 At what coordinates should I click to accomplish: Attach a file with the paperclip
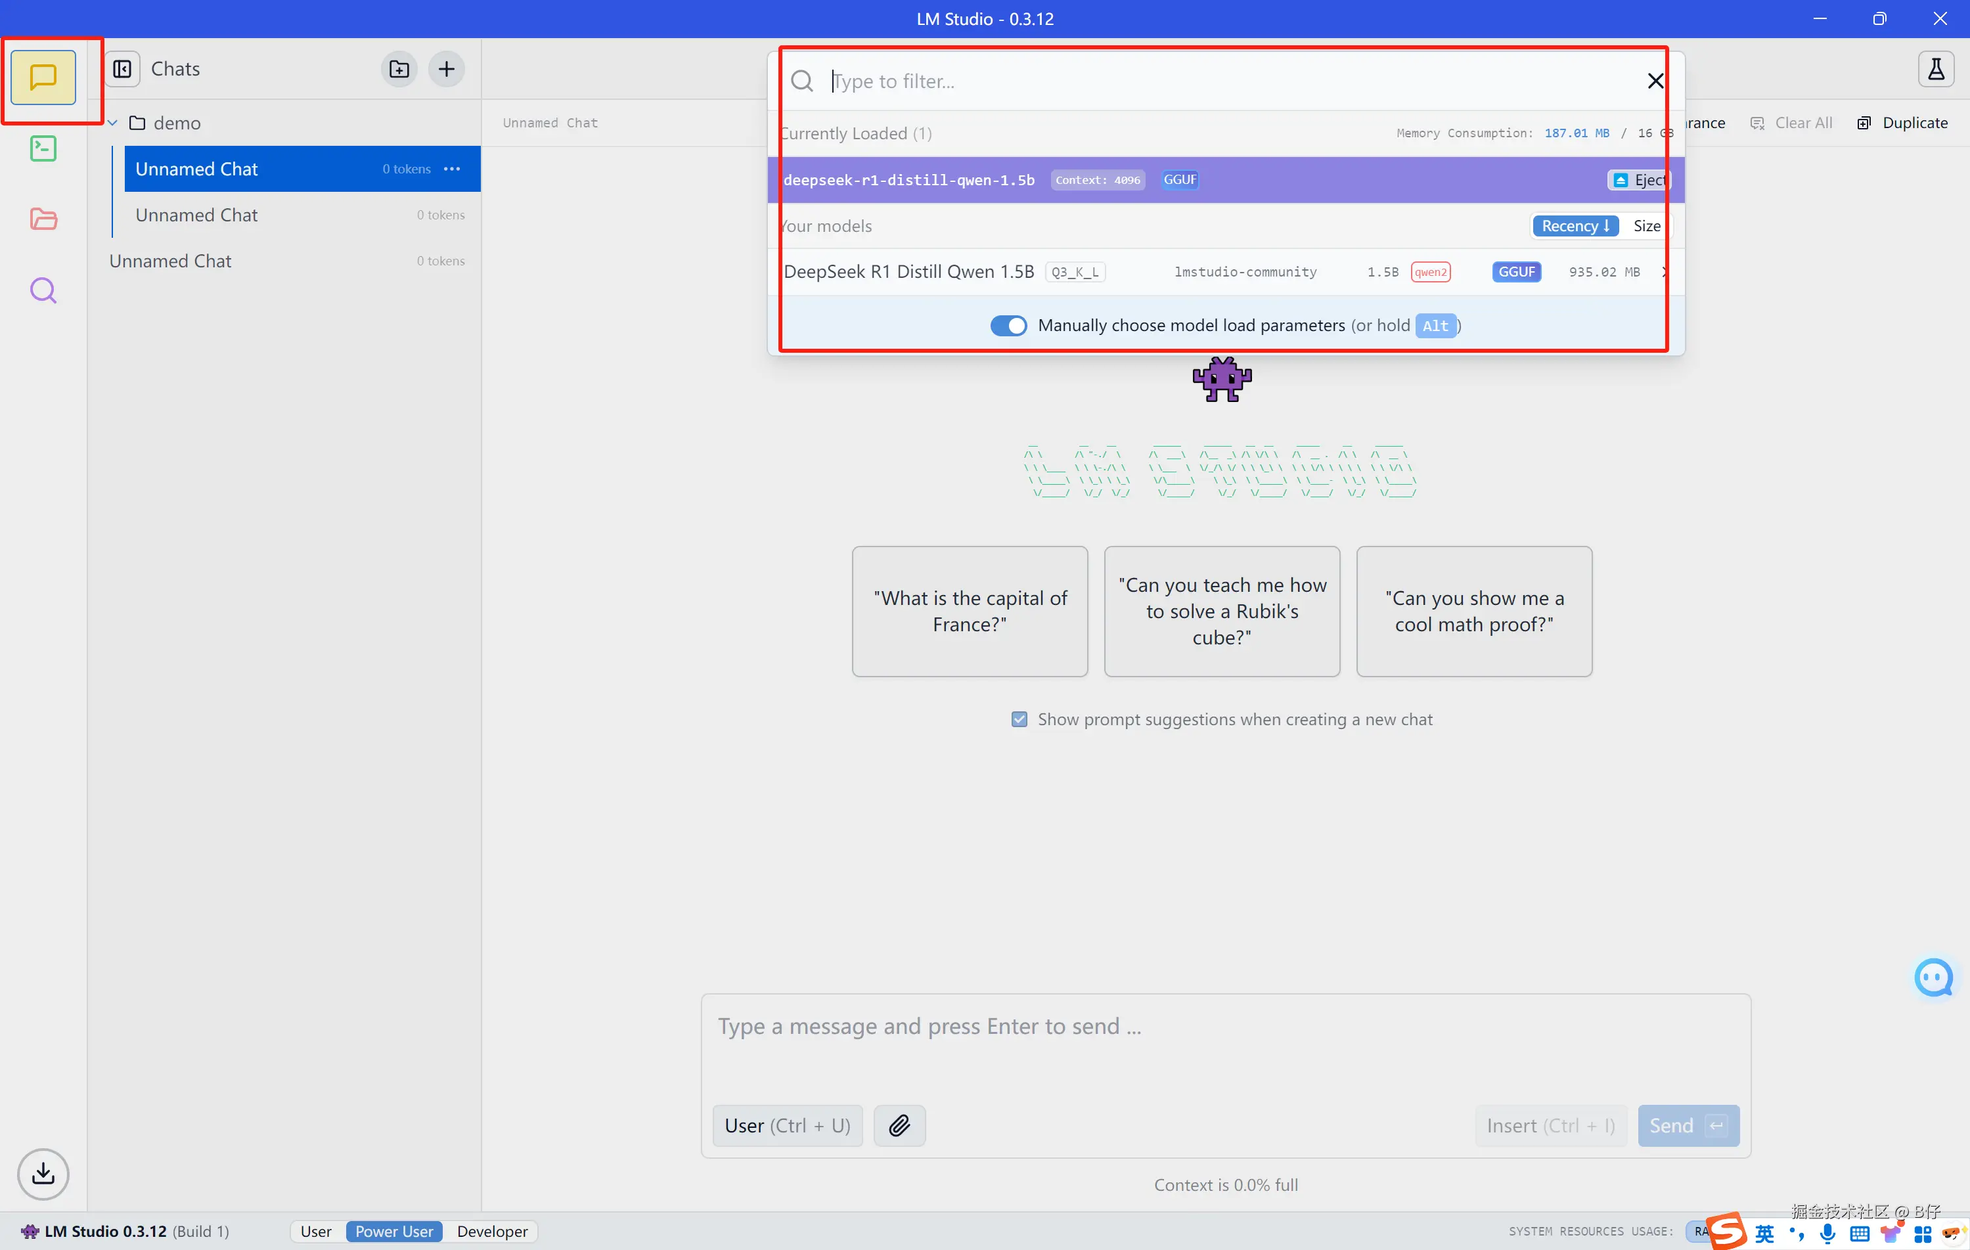click(898, 1125)
